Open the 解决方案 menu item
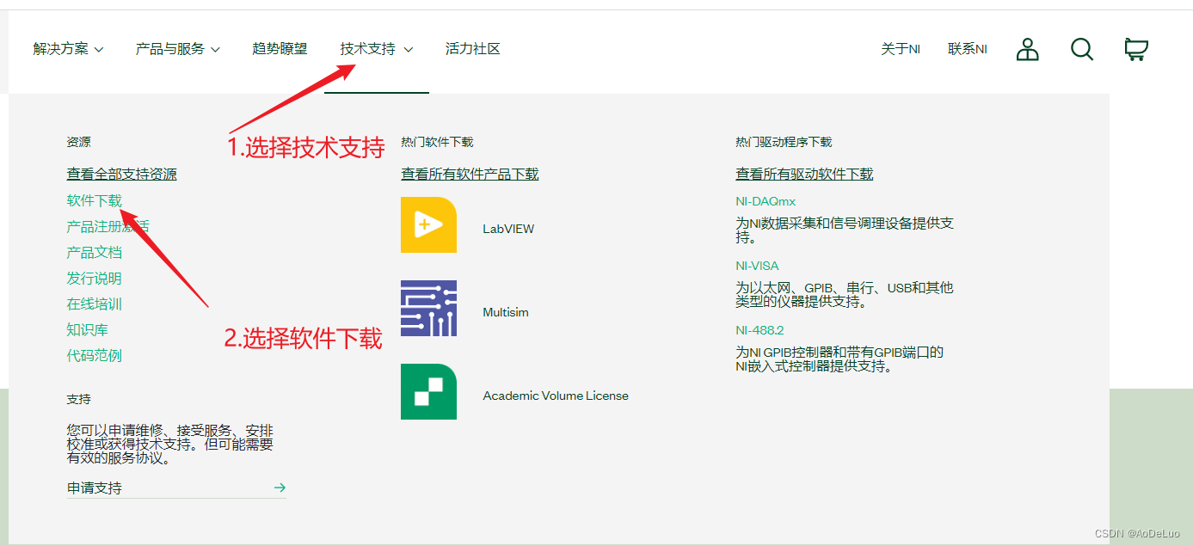Viewport: 1193px width, 546px height. pyautogui.click(x=61, y=49)
